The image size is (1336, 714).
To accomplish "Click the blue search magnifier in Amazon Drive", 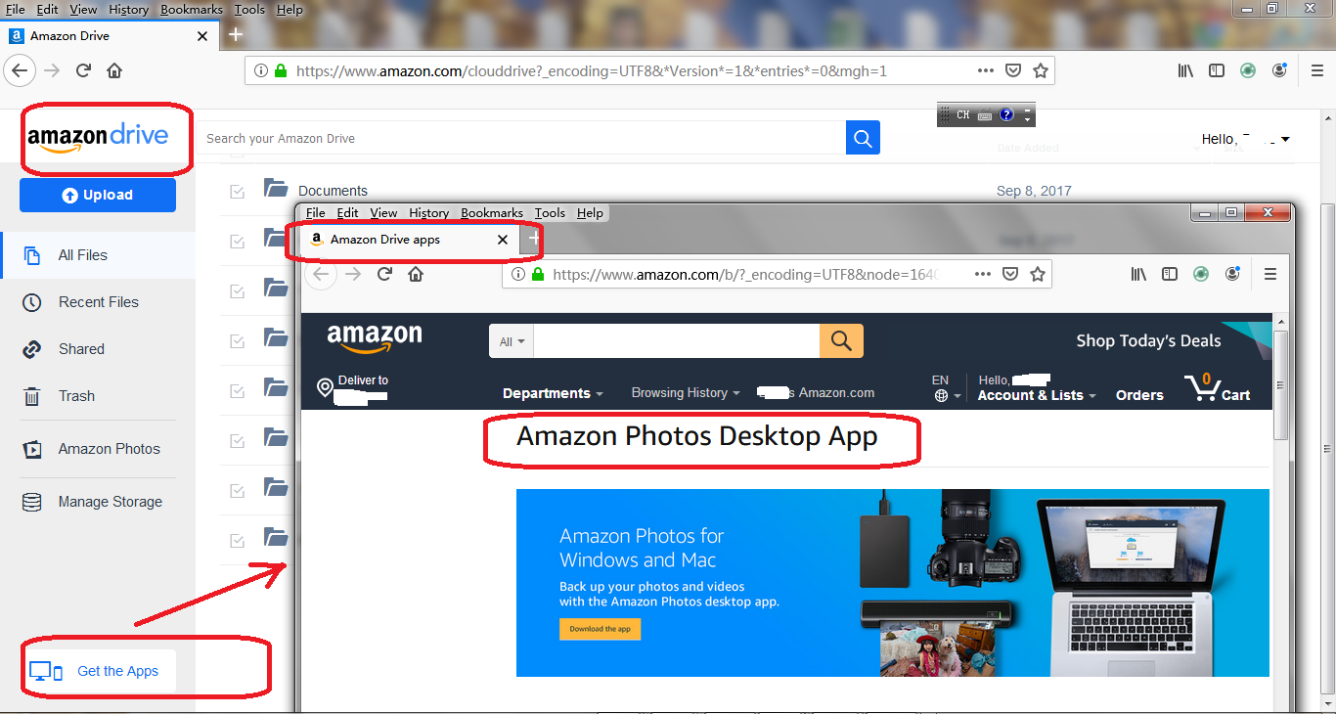I will 862,137.
